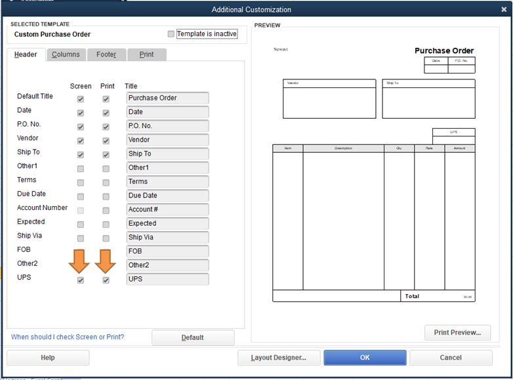Click the Expected title field

tap(167, 224)
